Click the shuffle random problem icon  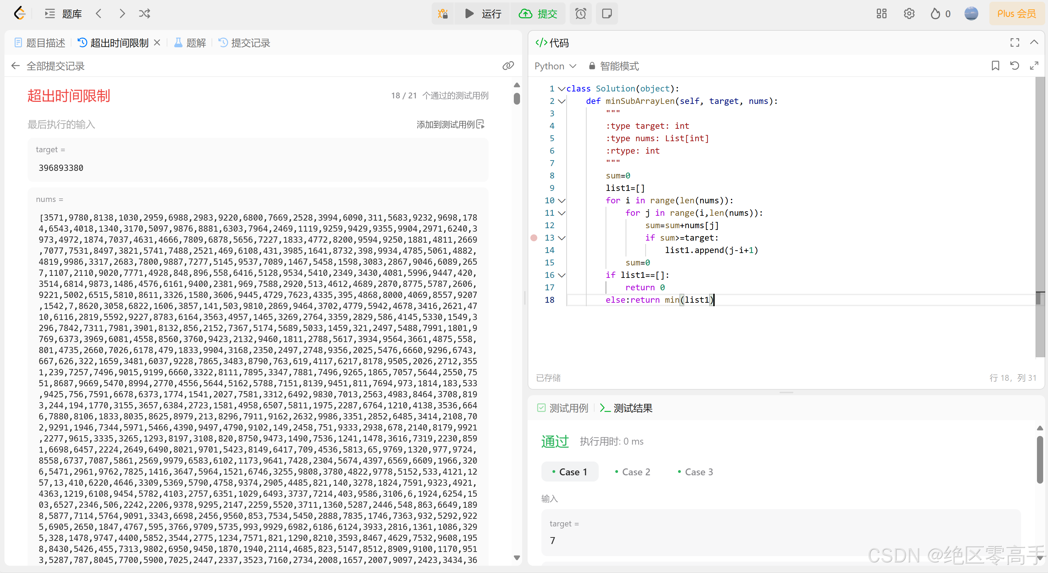(145, 14)
